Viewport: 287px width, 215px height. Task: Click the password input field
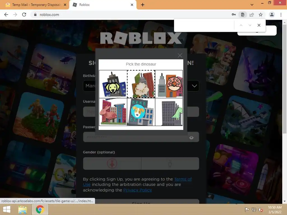[x=141, y=137]
